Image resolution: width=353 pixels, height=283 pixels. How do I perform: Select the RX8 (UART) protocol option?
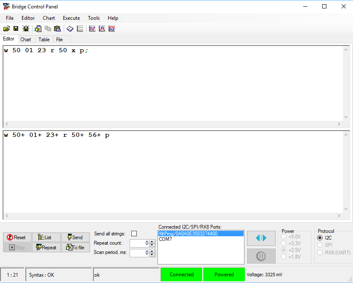[320, 253]
